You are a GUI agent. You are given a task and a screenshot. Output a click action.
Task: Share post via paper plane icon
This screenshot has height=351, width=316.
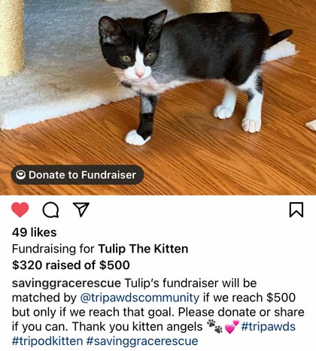pos(81,209)
